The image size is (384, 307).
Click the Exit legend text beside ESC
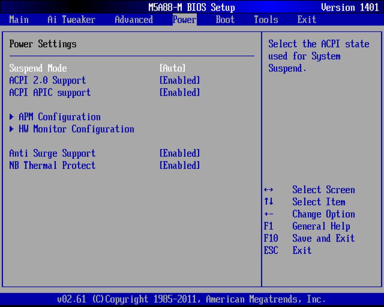(302, 250)
